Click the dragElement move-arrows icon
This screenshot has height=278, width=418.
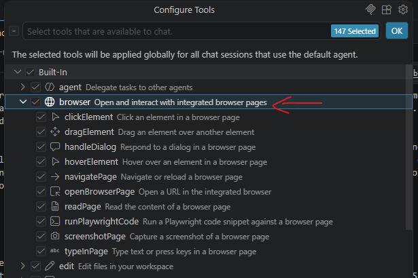point(55,132)
